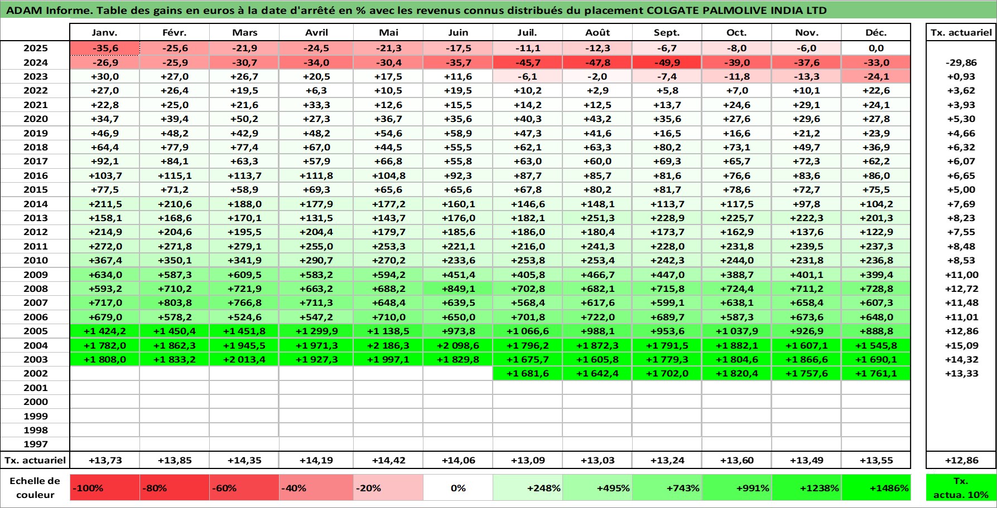Select the +14,42 May actuarial rate
The height and width of the screenshot is (508, 997).
(388, 460)
